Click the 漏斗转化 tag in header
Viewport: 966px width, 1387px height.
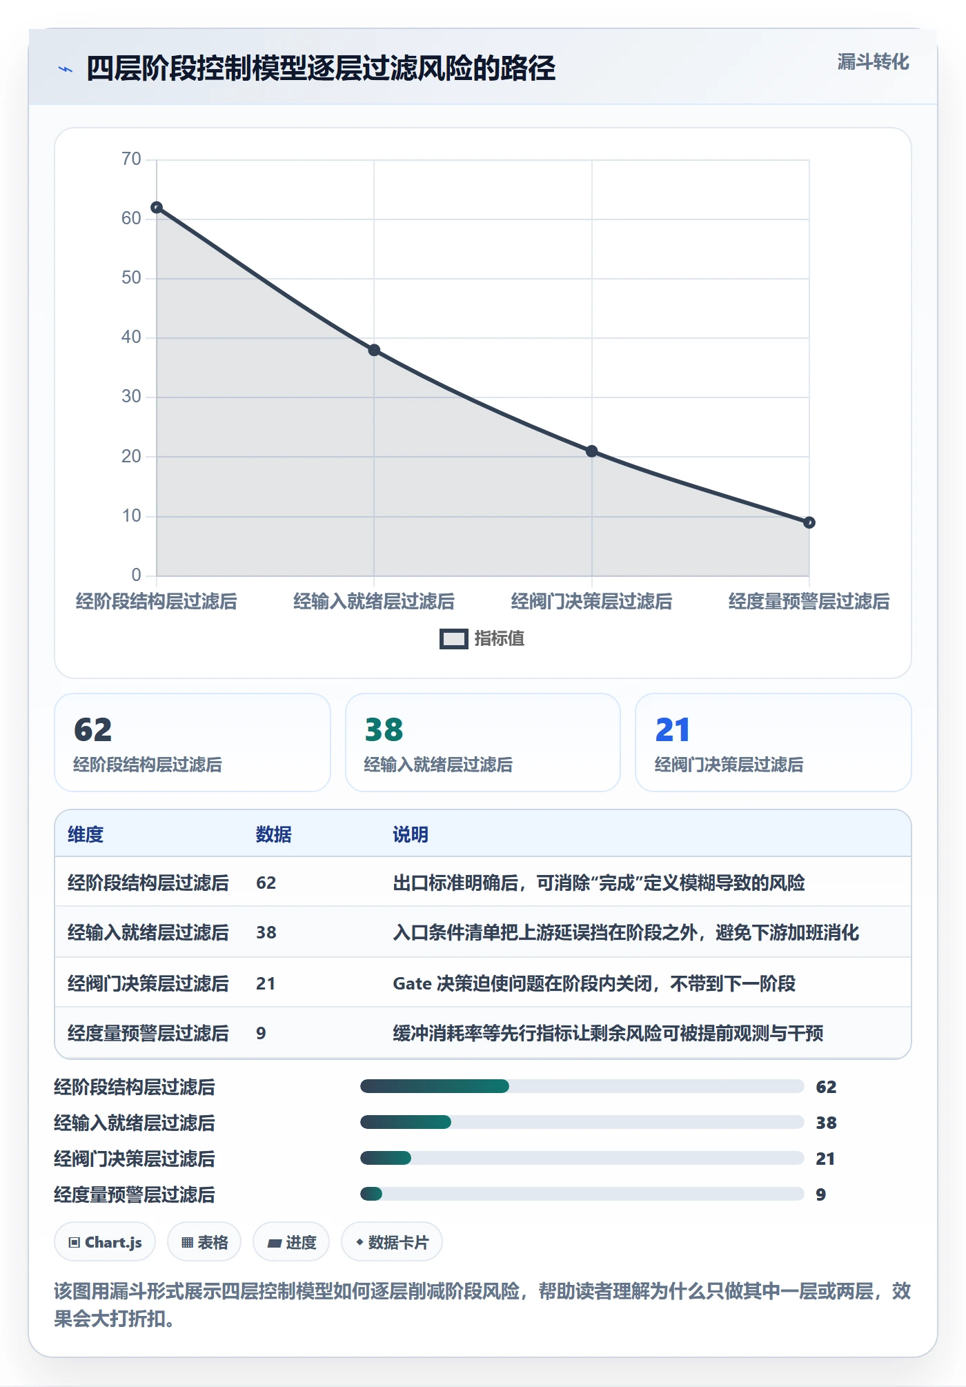pyautogui.click(x=873, y=62)
